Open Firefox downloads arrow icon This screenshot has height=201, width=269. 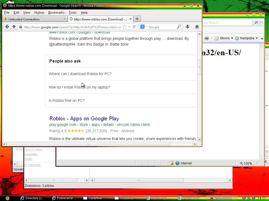pyautogui.click(x=188, y=27)
